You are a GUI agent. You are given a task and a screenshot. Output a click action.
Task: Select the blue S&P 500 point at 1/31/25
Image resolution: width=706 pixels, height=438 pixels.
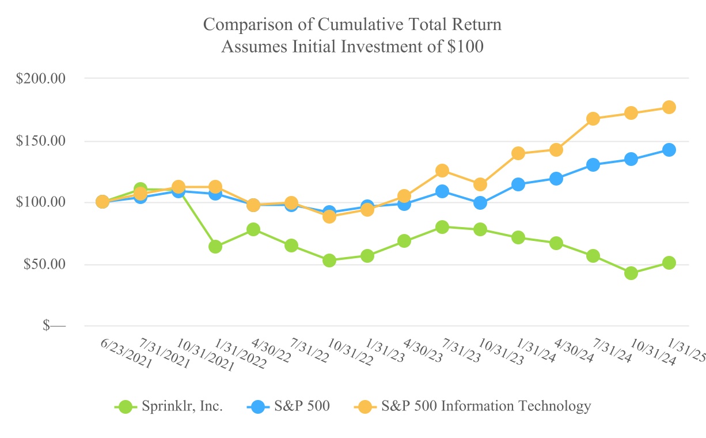point(669,150)
